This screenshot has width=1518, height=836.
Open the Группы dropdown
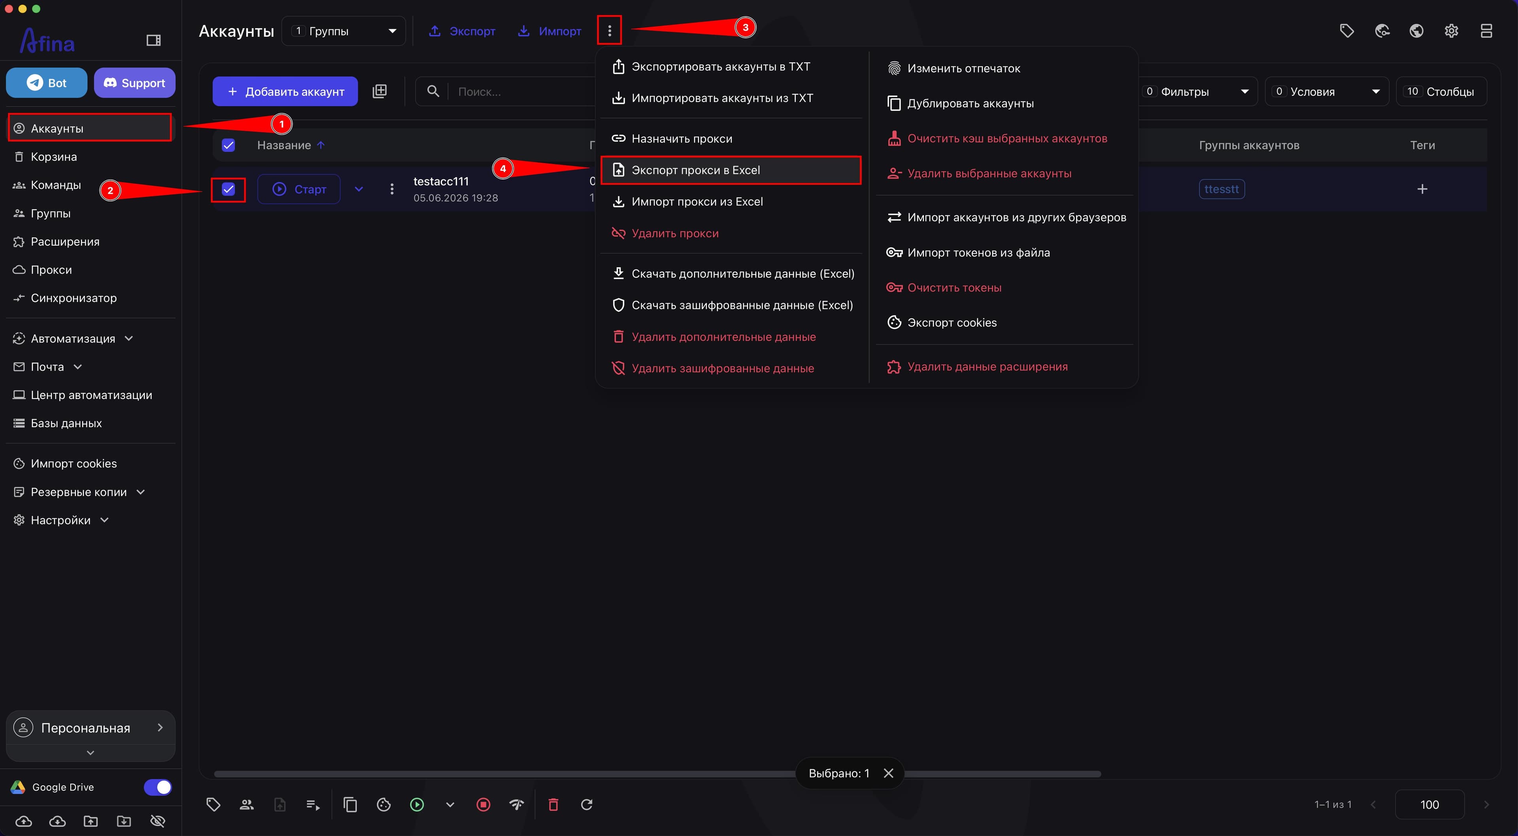point(344,31)
